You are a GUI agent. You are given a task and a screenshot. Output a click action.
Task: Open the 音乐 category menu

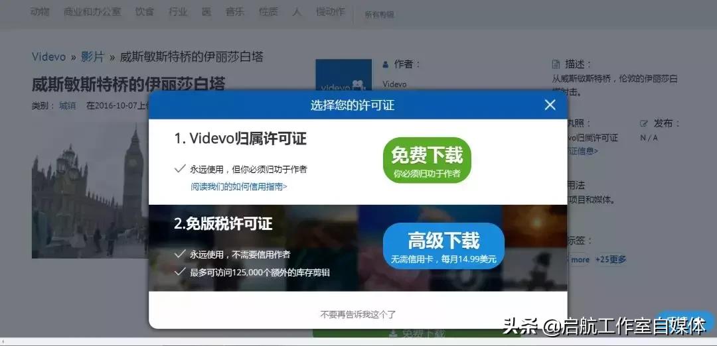235,11
